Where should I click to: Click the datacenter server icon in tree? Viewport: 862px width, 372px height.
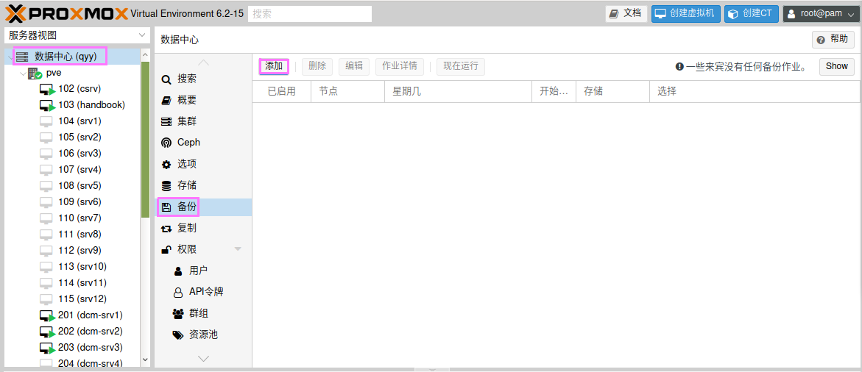pos(22,57)
